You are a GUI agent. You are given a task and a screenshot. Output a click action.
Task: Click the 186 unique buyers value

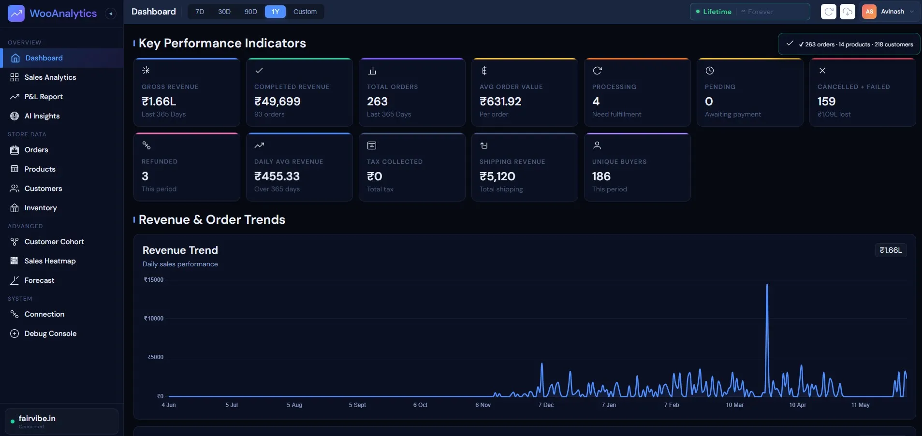pos(601,176)
